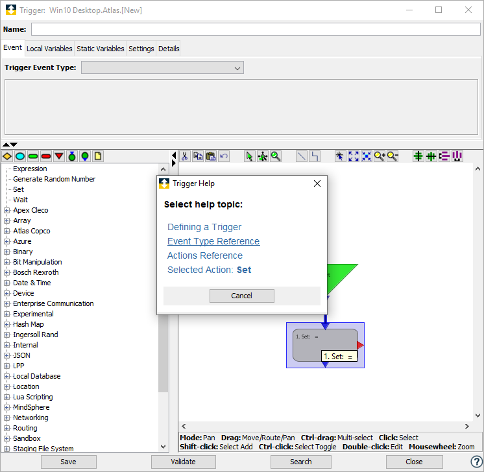
Task: Select the red rounded rectangle shape icon
Action: pos(46,156)
